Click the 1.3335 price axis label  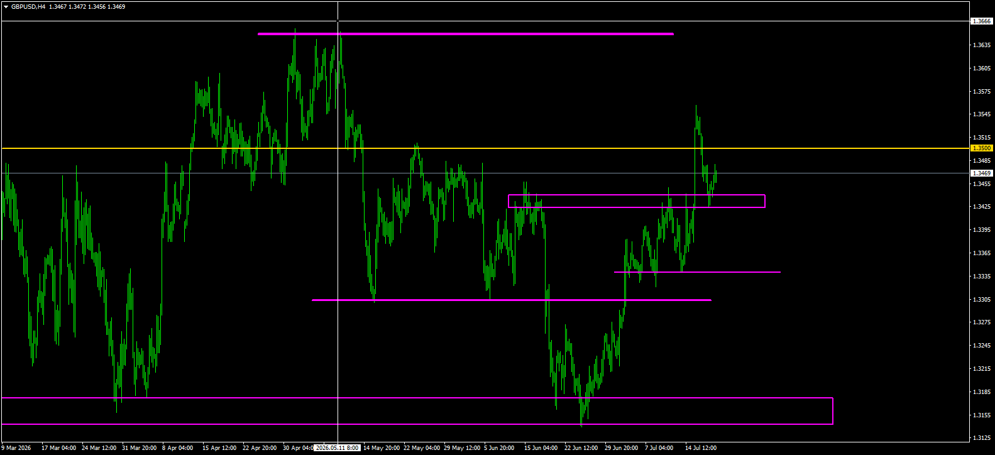coord(982,277)
